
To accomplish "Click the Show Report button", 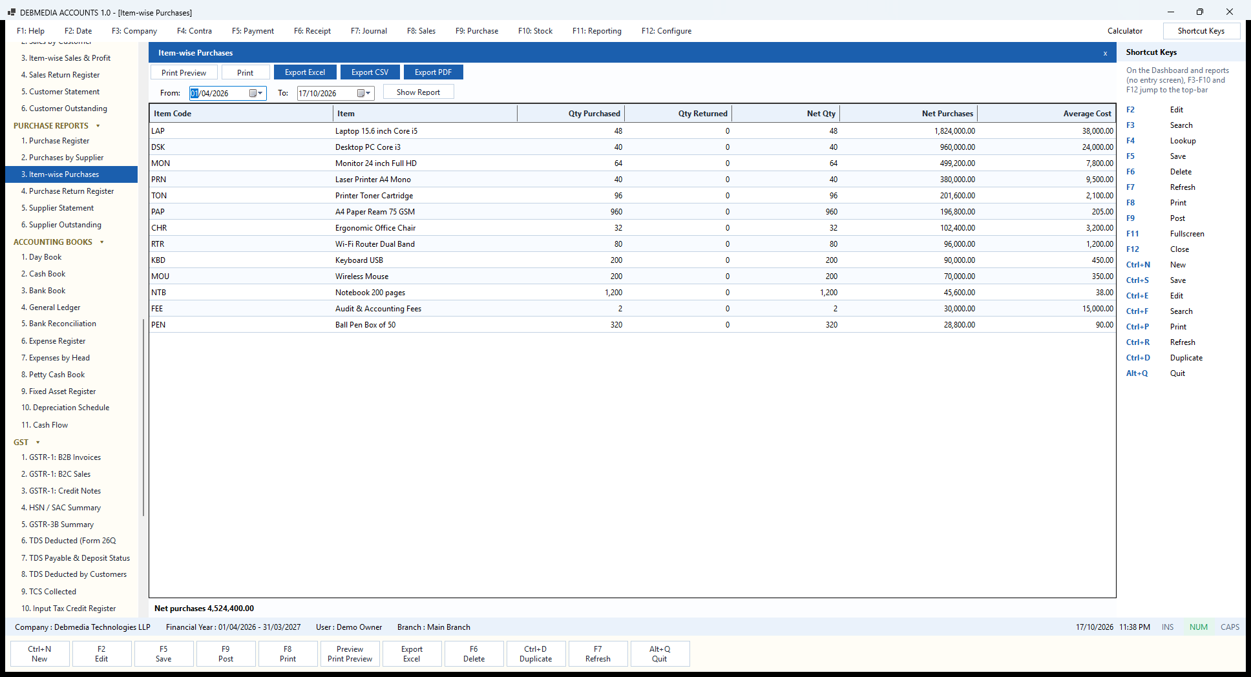I will coord(419,92).
